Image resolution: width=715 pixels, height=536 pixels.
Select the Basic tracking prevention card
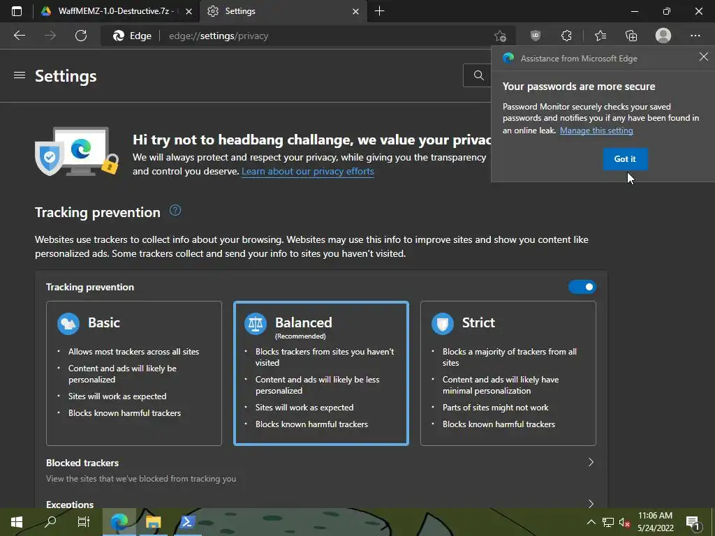coord(134,373)
